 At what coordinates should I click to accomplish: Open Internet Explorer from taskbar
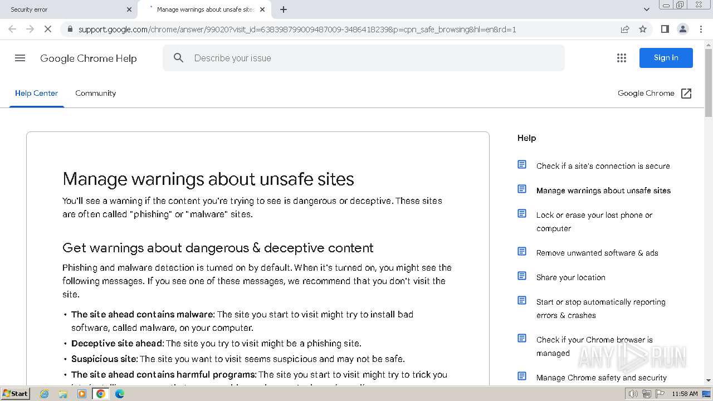45,394
